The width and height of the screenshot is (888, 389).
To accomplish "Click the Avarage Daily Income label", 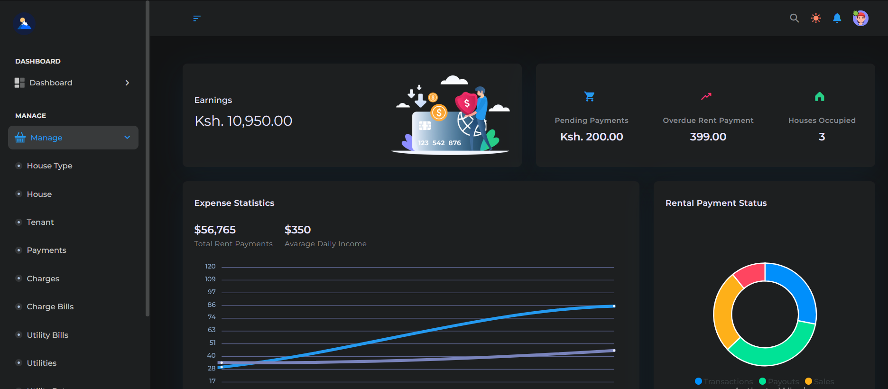I will click(x=325, y=244).
